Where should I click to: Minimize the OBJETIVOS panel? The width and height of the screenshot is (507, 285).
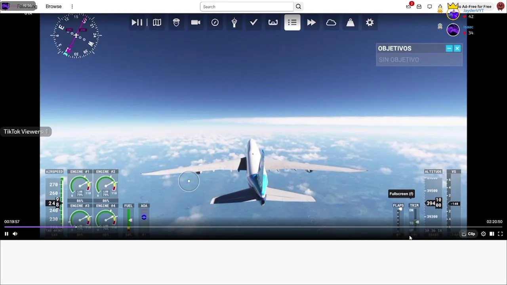coord(449,48)
